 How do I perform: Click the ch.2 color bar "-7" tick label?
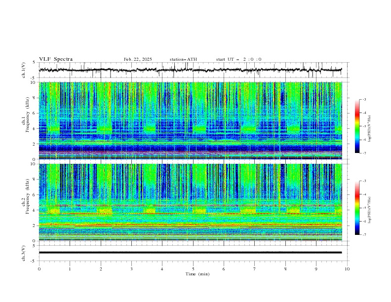pyautogui.click(x=364, y=235)
